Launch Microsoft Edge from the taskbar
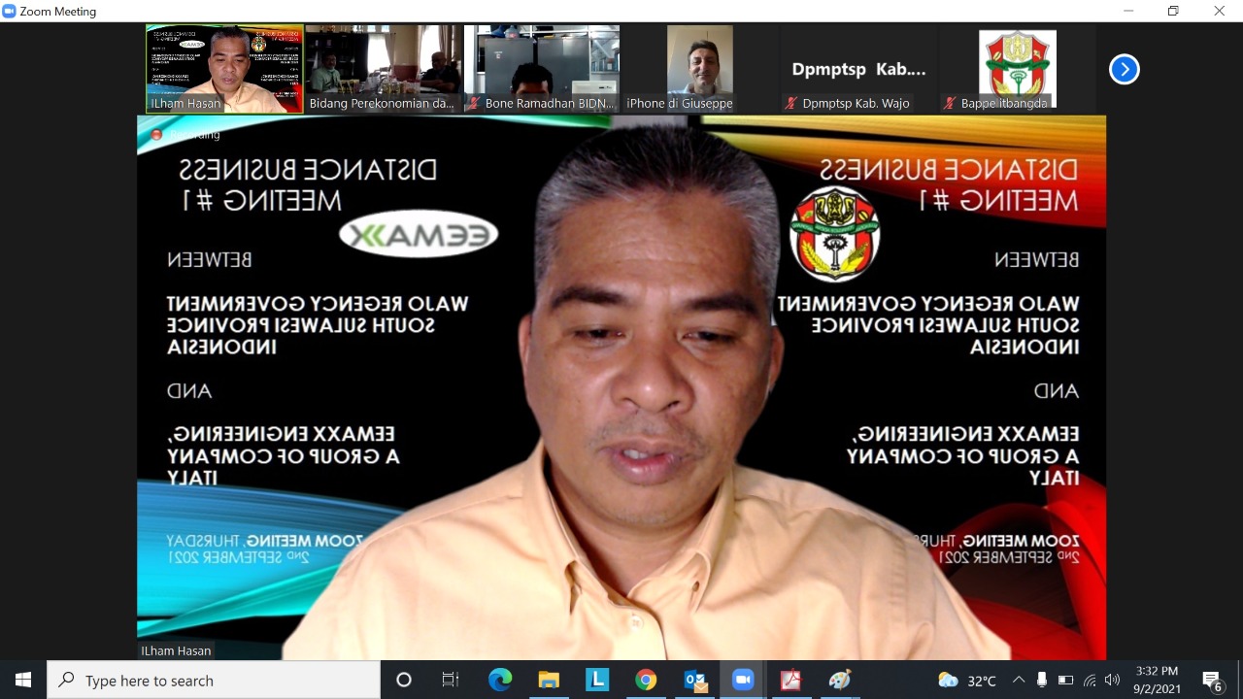This screenshot has width=1243, height=699. (x=500, y=680)
